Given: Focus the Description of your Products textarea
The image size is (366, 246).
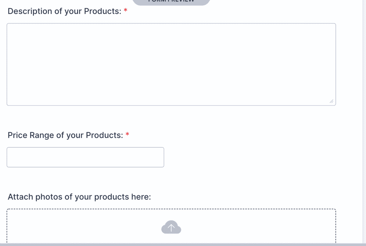Looking at the screenshot, I should point(171,64).
